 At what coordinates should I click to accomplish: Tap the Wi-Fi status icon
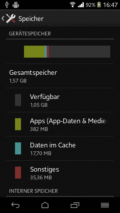pos(72,5)
